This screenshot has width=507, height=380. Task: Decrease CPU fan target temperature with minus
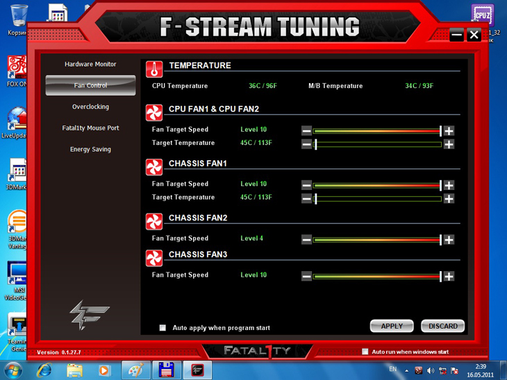(x=306, y=144)
